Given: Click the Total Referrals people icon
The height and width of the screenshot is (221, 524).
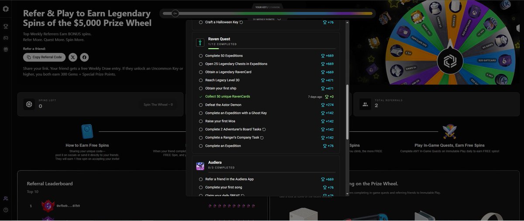Looking at the screenshot, I should 365,104.
